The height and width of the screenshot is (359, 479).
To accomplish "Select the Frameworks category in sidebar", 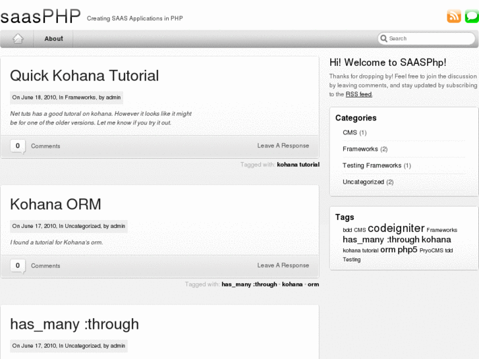I will coord(360,149).
